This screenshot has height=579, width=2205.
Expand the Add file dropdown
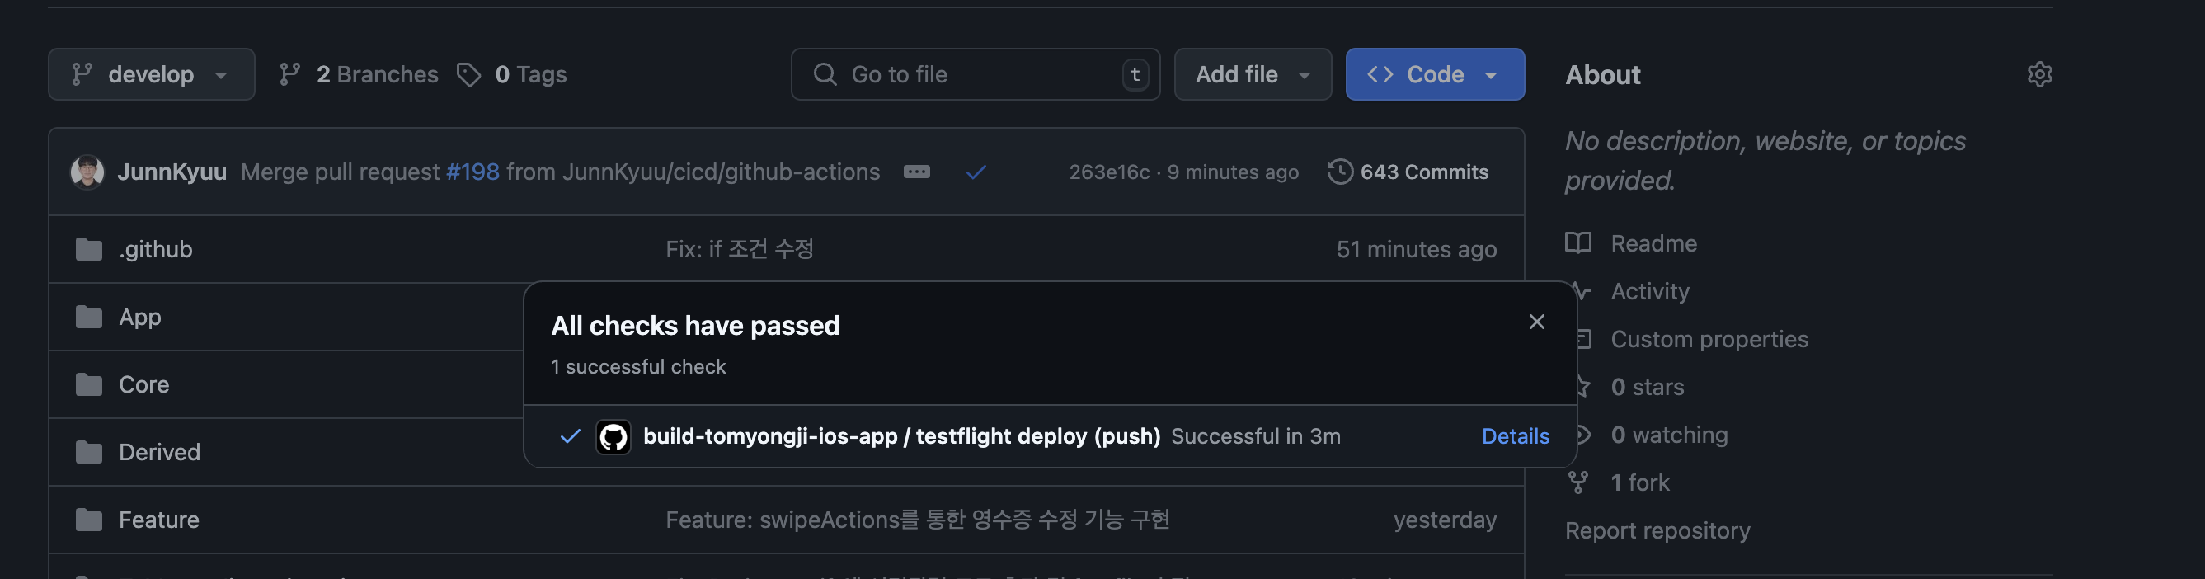1253,74
